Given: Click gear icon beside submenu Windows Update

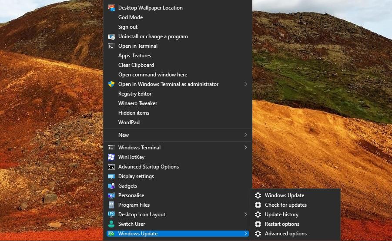Looking at the screenshot, I should coord(258,195).
